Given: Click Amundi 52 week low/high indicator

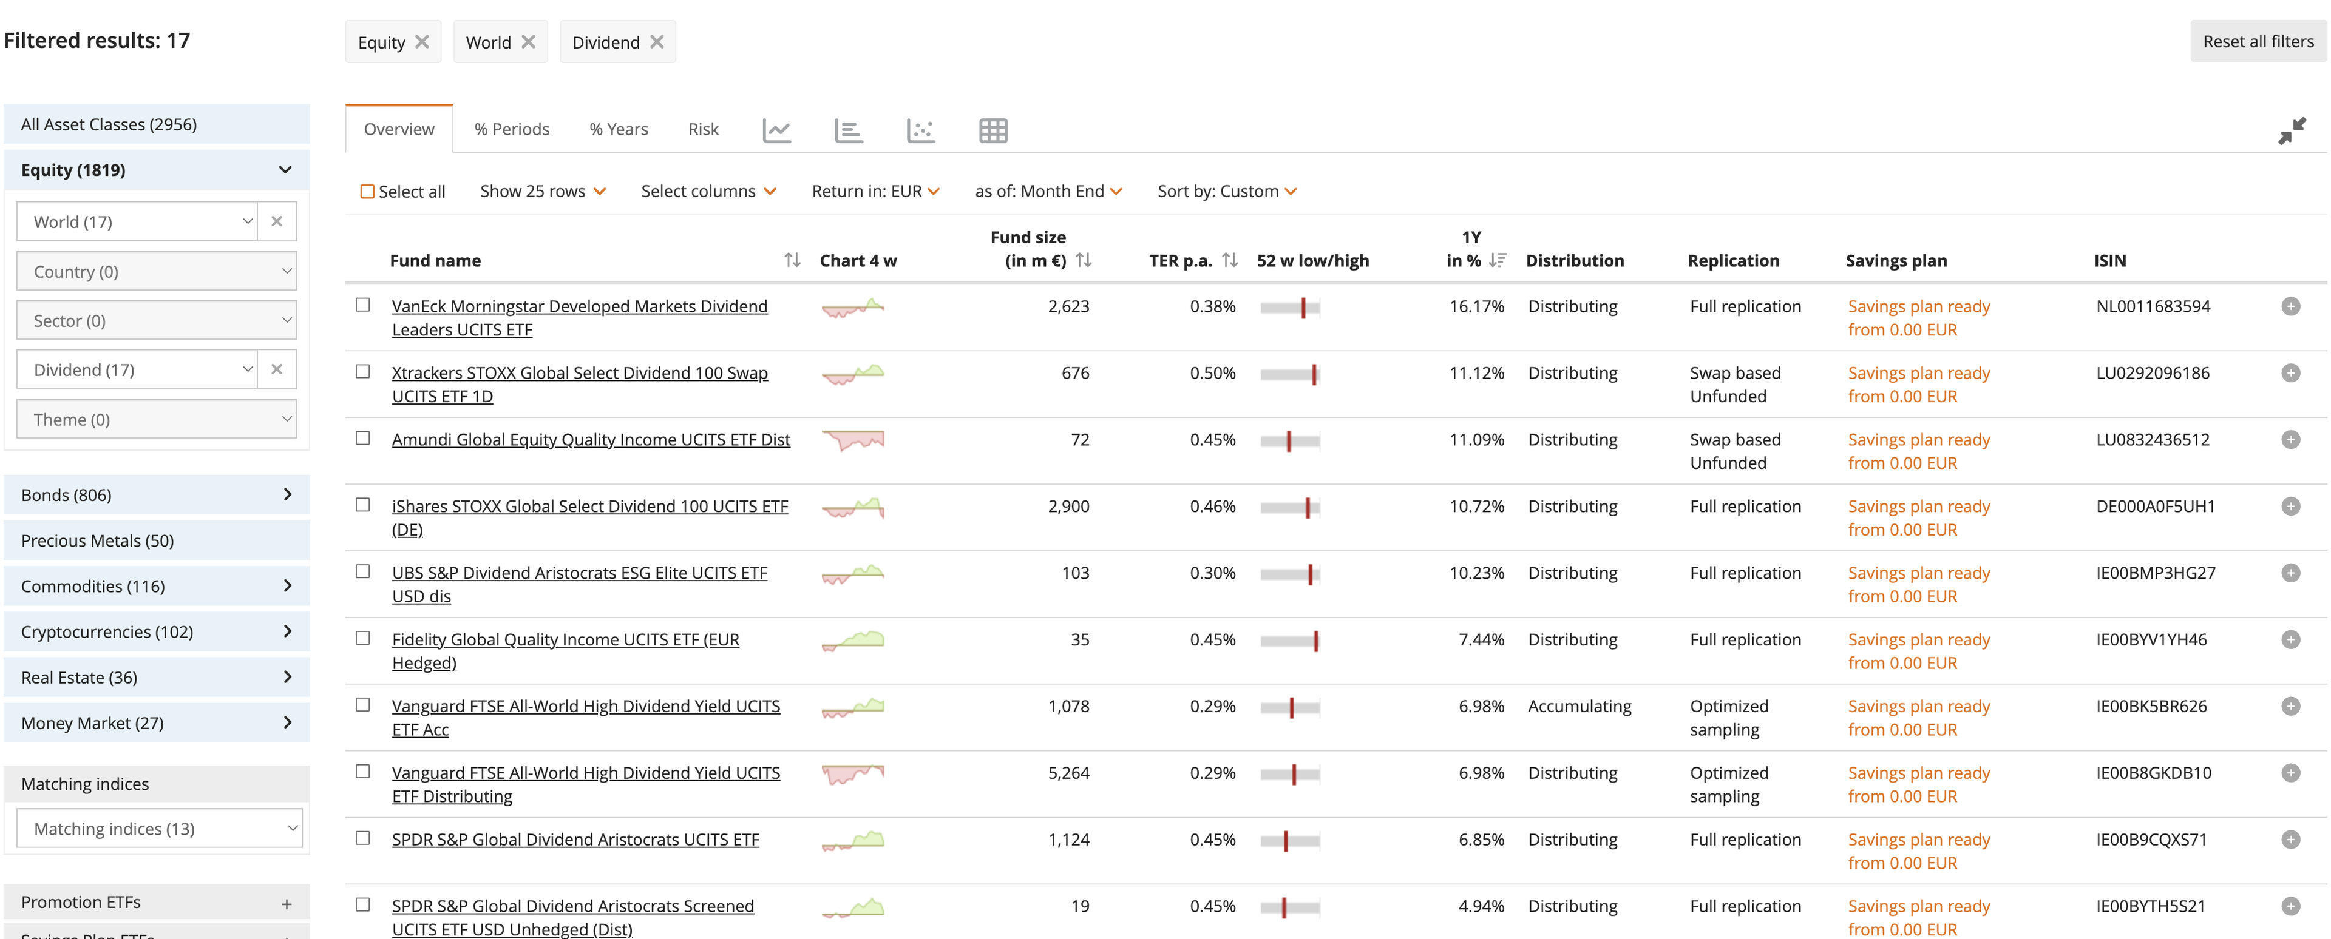Looking at the screenshot, I should point(1289,442).
